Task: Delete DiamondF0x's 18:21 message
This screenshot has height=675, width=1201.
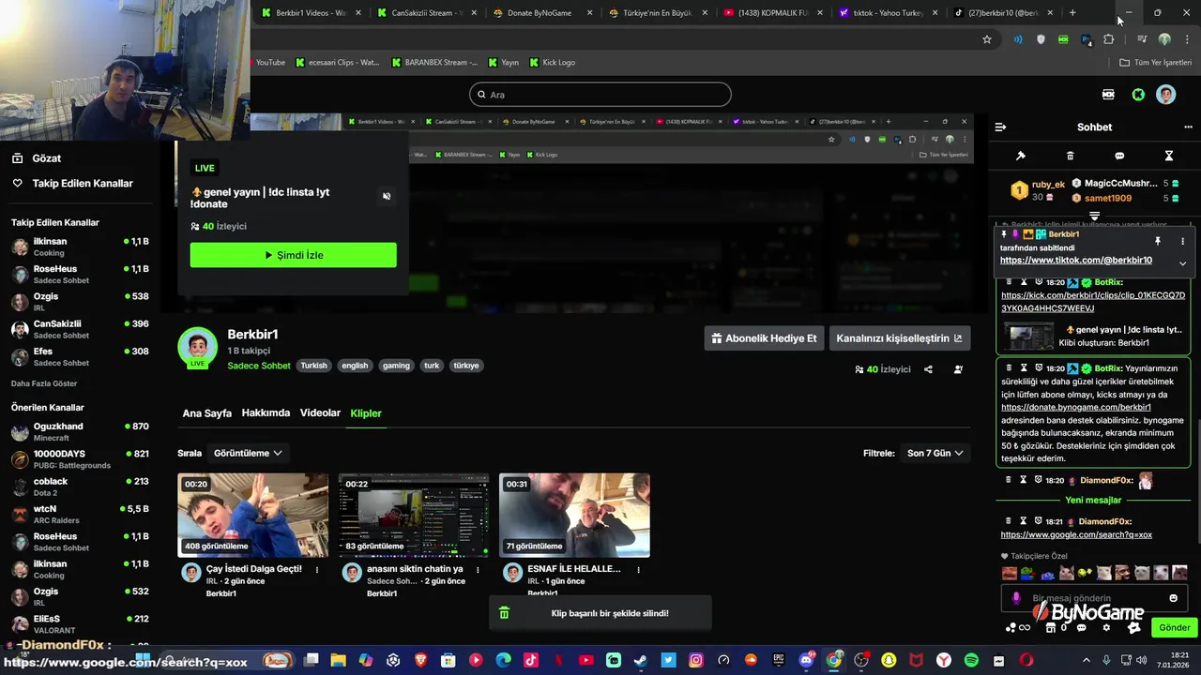Action: (x=1009, y=521)
